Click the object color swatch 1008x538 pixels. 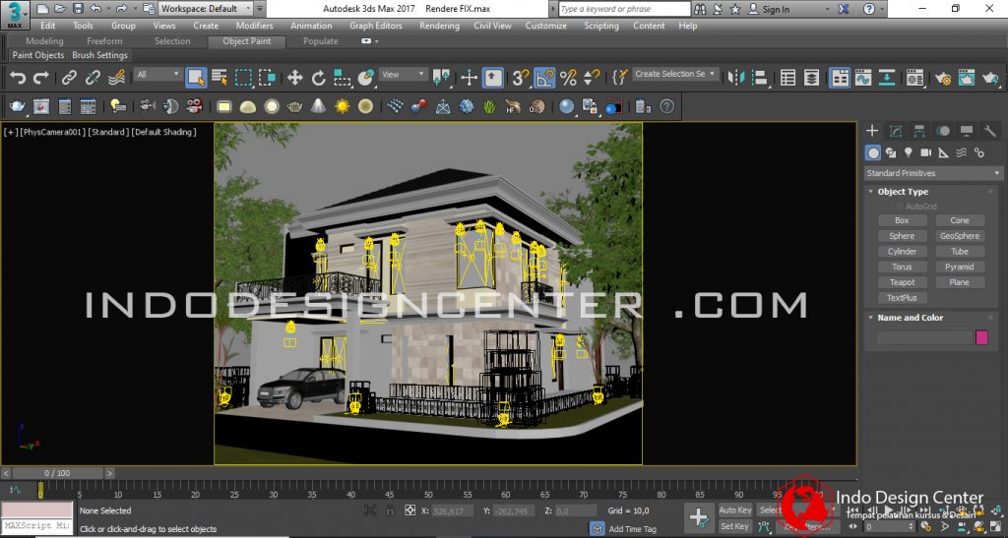981,337
